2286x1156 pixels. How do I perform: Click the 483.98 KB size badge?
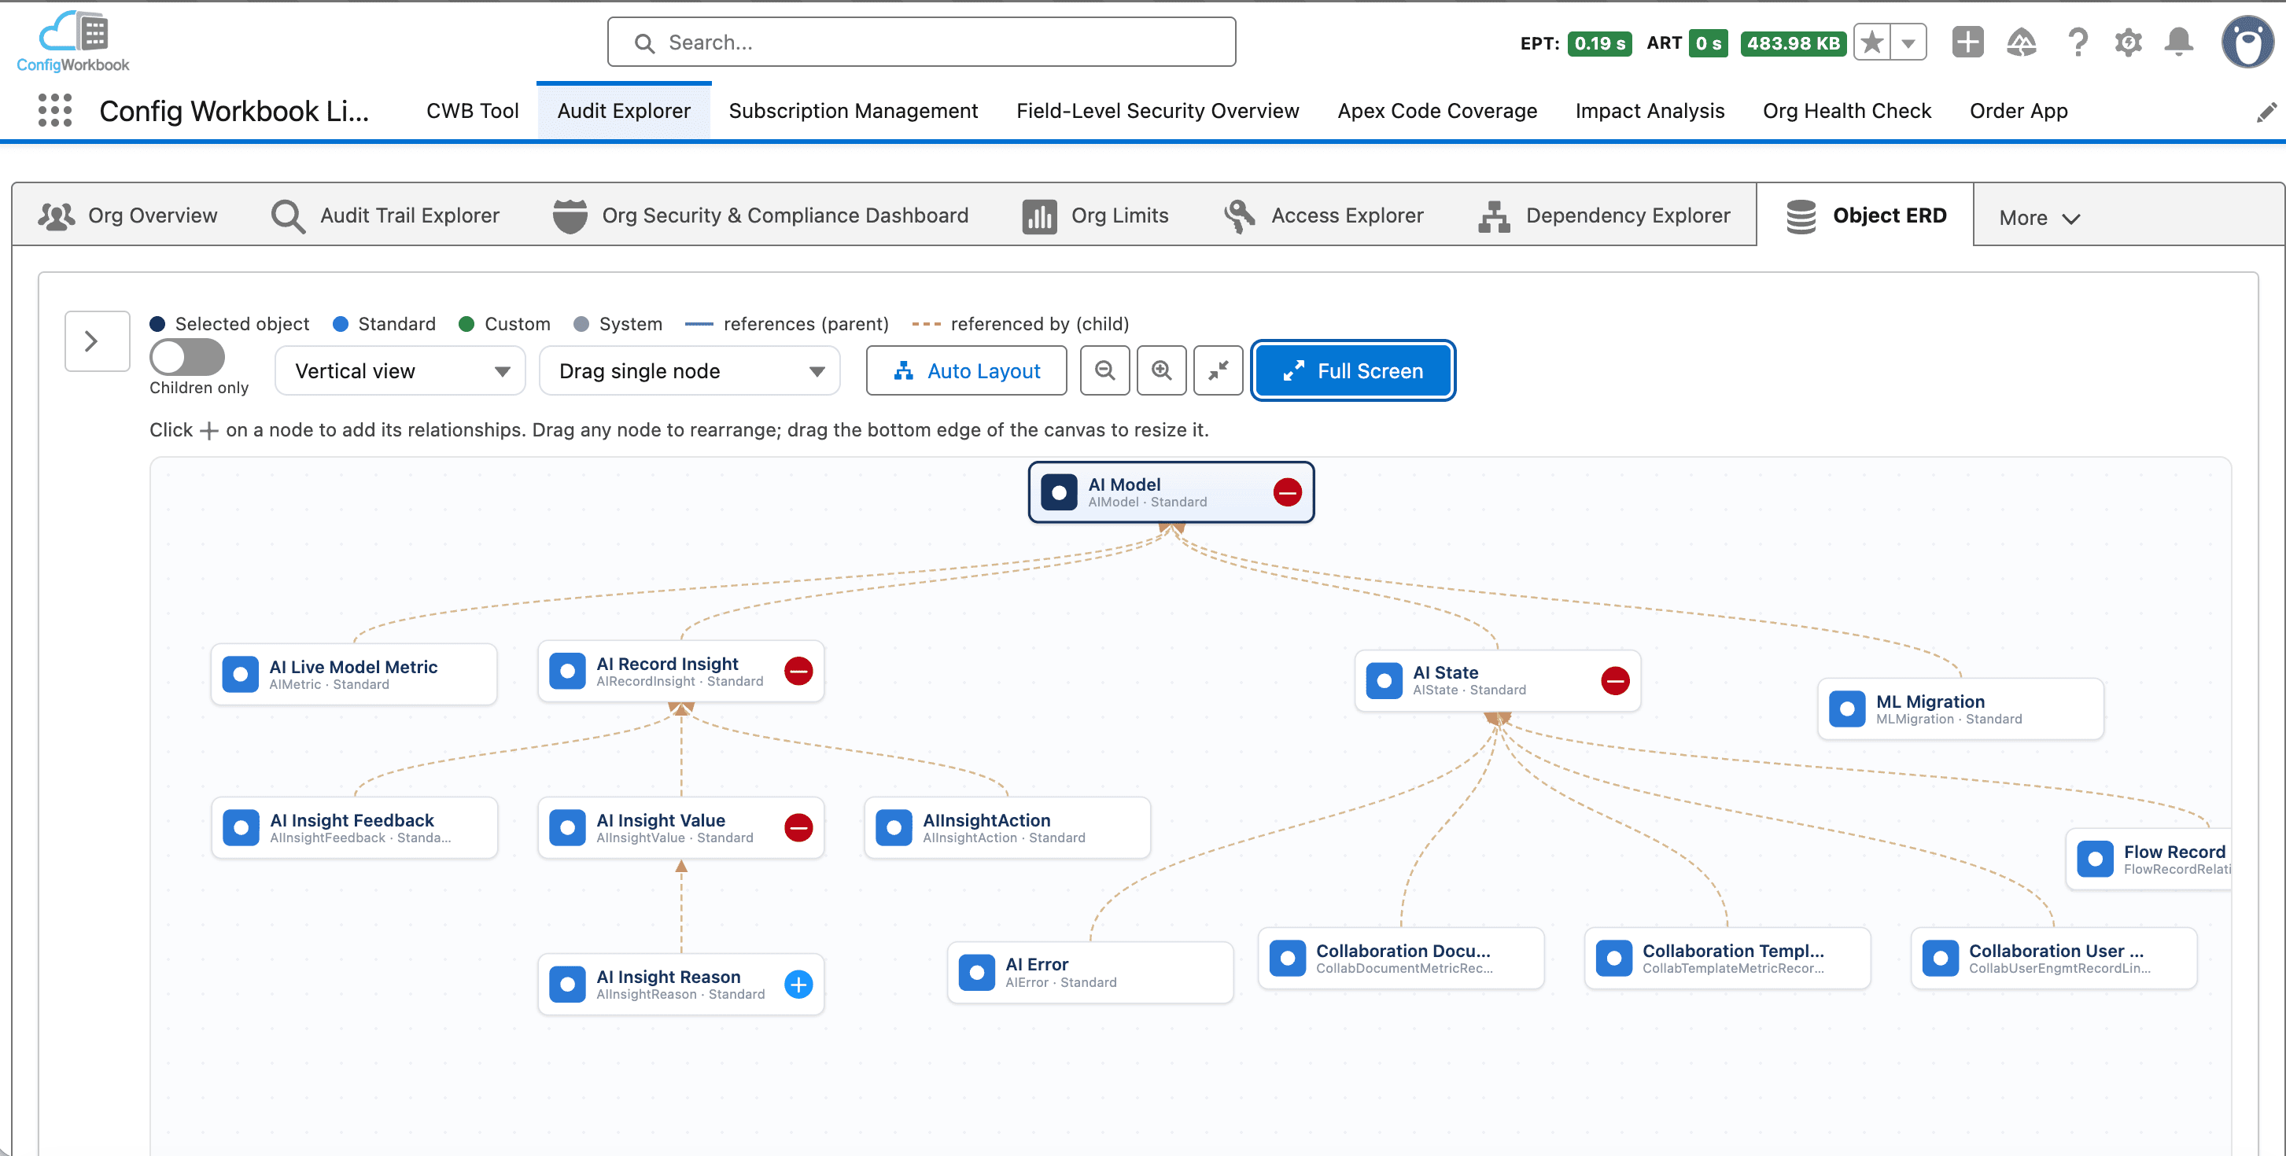tap(1794, 43)
